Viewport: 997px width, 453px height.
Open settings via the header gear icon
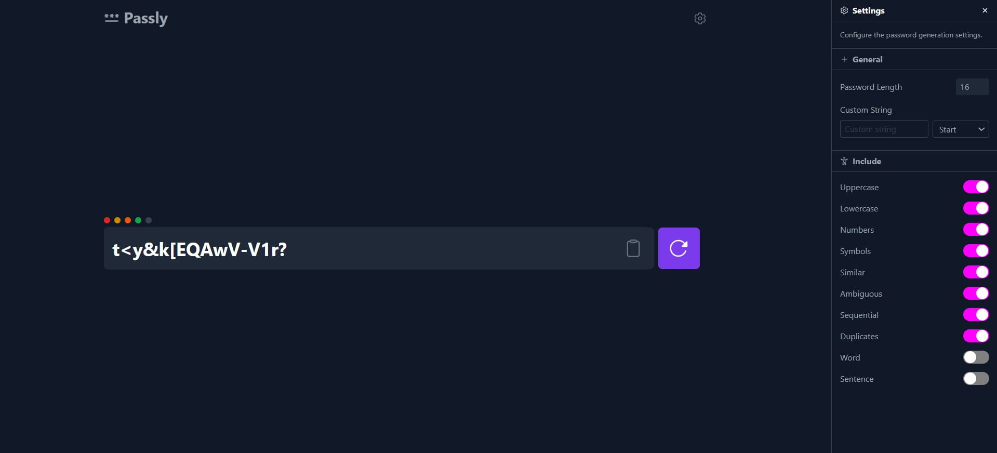[700, 19]
